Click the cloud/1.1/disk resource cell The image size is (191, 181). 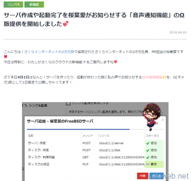click(109, 150)
